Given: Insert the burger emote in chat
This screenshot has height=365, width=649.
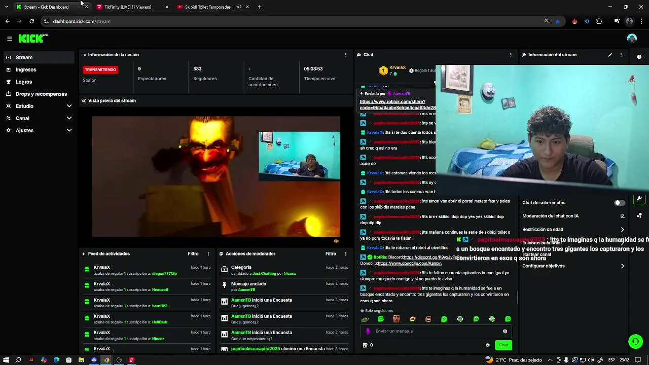Looking at the screenshot, I should pyautogui.click(x=412, y=319).
